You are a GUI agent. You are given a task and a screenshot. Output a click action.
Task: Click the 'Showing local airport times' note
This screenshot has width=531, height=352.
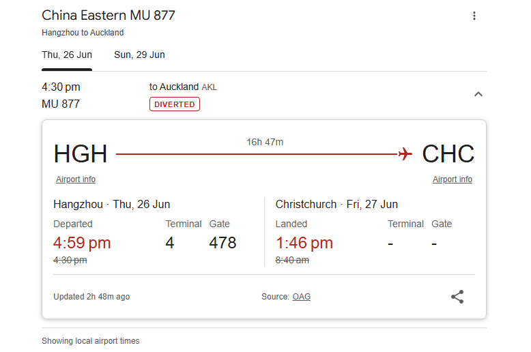[x=90, y=341]
